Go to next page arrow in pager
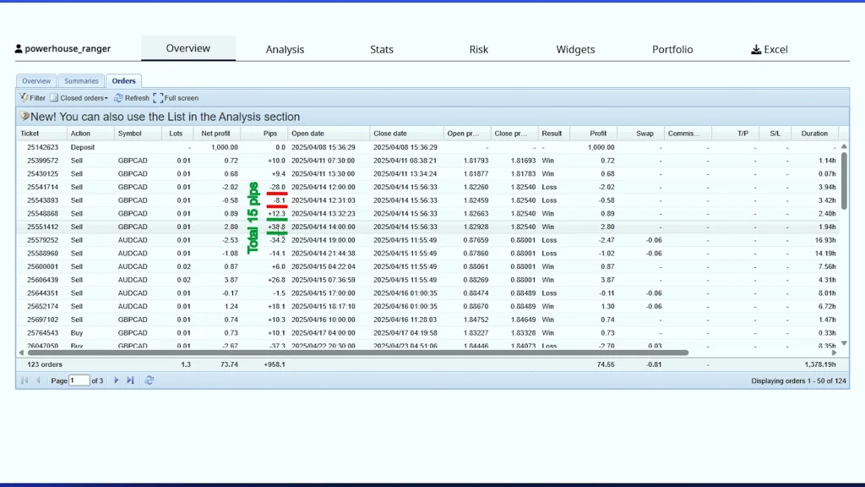The width and height of the screenshot is (865, 487). (x=117, y=380)
